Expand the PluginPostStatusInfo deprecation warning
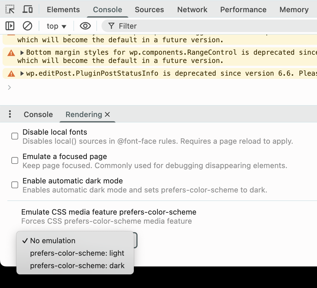This screenshot has width=317, height=288. [x=22, y=74]
